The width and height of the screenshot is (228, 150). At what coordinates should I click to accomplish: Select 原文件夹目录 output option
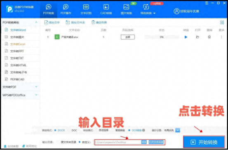pyautogui.click(x=58, y=142)
